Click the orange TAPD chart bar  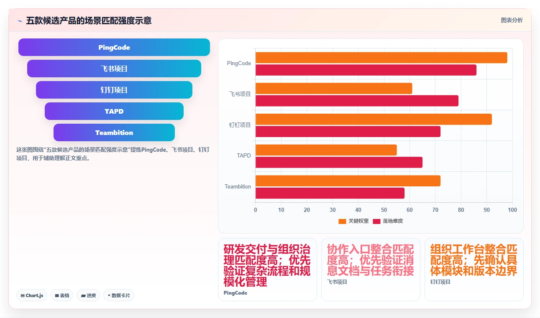pos(326,150)
